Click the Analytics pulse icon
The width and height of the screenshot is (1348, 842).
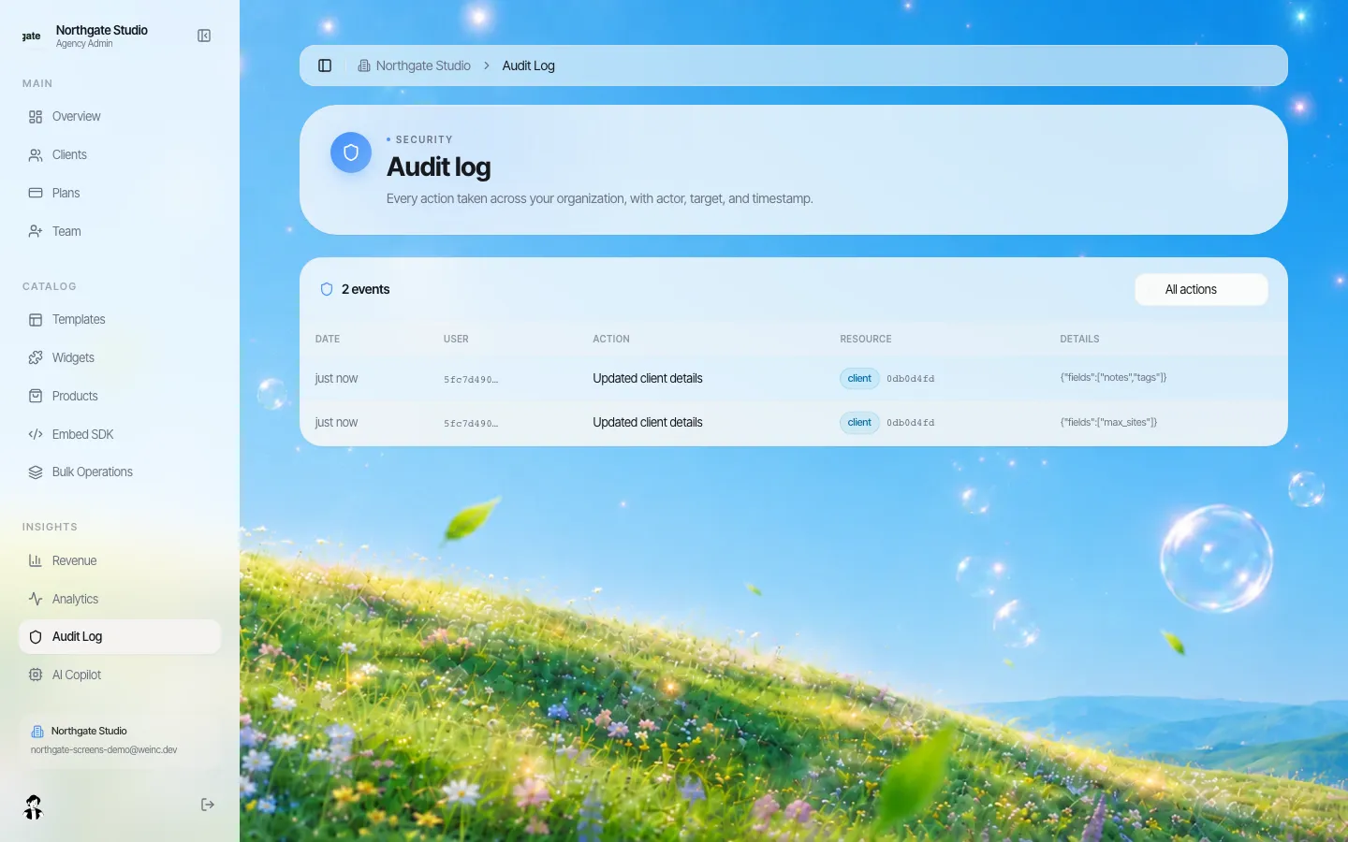click(x=36, y=600)
